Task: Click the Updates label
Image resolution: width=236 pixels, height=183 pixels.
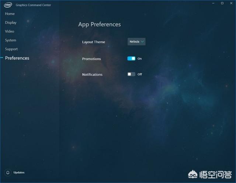Action: 19,172
